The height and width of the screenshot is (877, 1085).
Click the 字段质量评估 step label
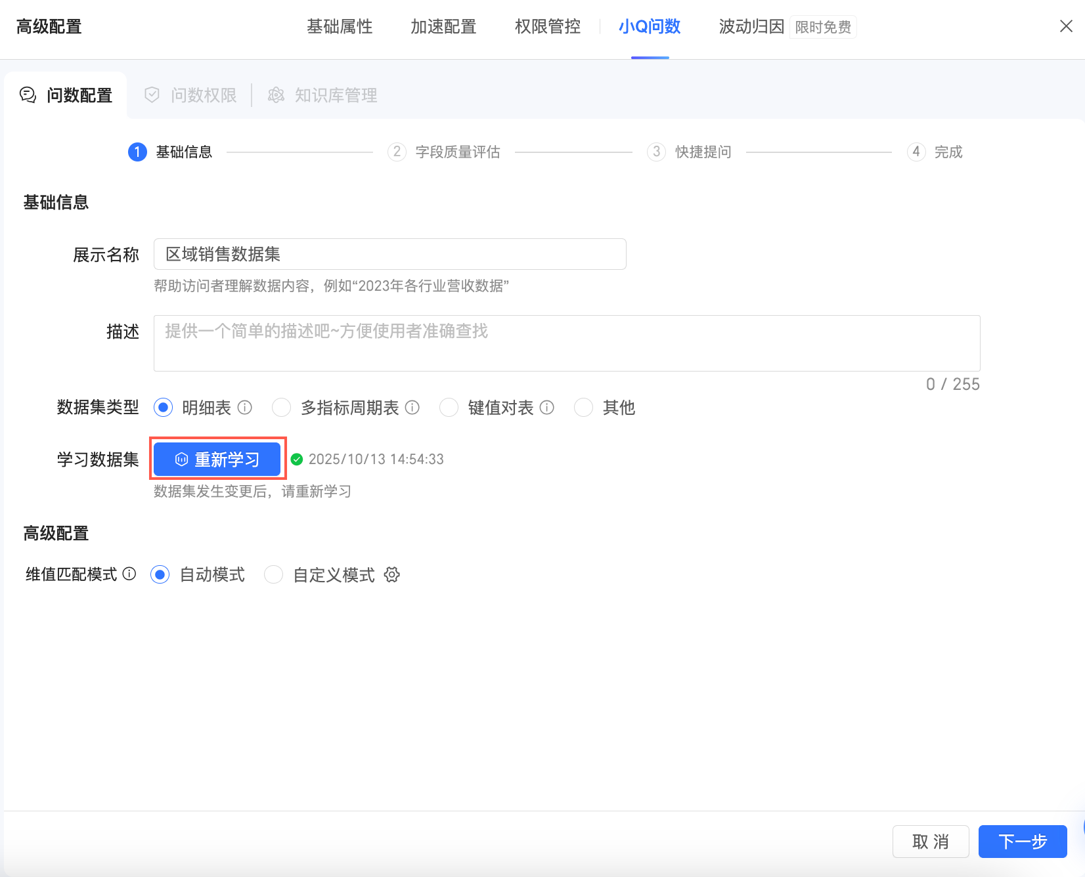click(458, 152)
